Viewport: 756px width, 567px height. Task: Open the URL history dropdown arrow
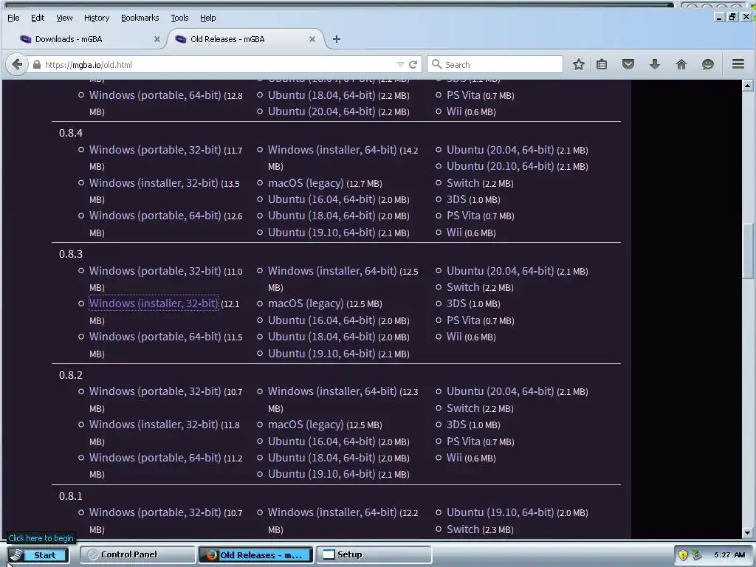pos(399,65)
